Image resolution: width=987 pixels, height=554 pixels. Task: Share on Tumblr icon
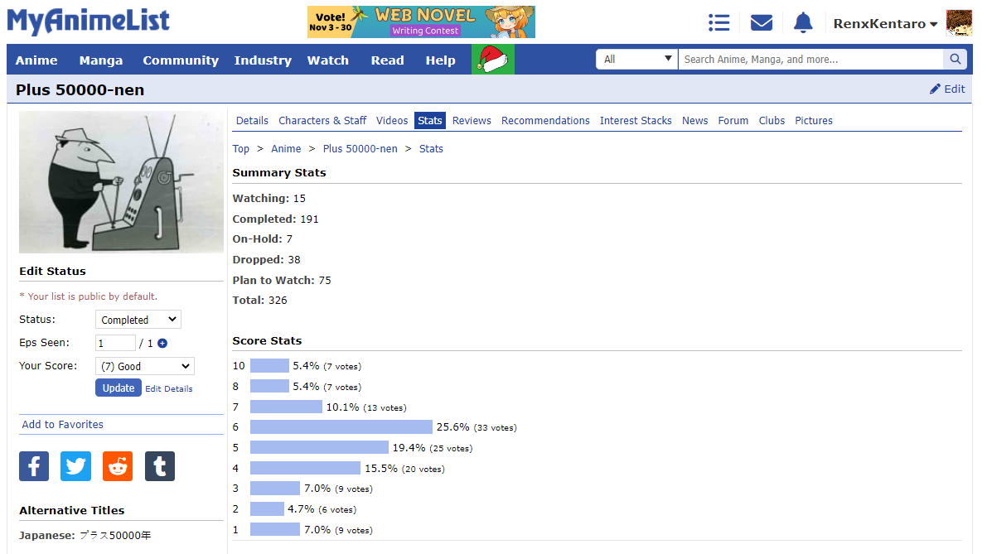[160, 466]
